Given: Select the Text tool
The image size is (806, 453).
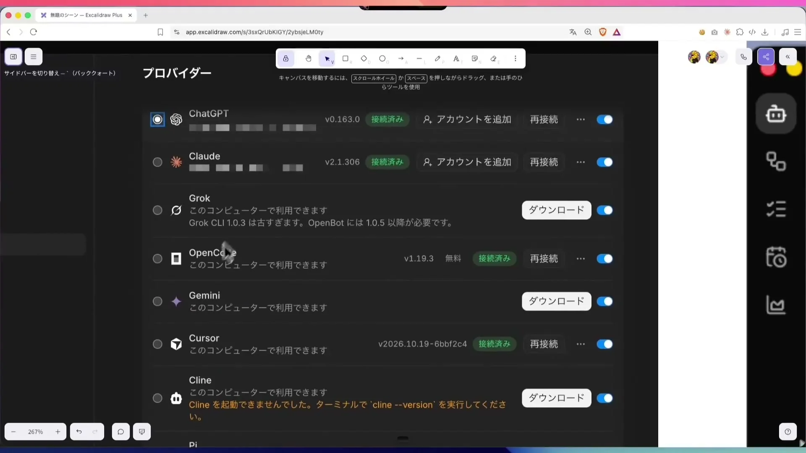Looking at the screenshot, I should point(456,59).
